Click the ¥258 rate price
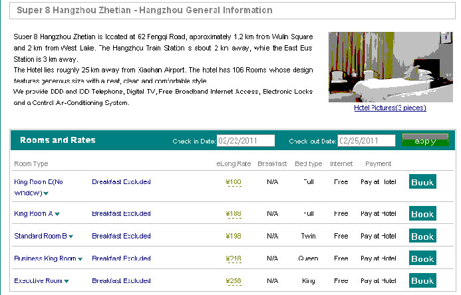Image resolution: width=461 pixels, height=295 pixels. click(x=233, y=280)
